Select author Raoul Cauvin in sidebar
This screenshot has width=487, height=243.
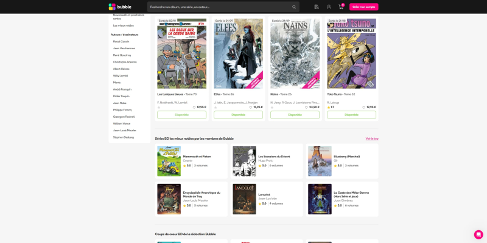(x=121, y=41)
